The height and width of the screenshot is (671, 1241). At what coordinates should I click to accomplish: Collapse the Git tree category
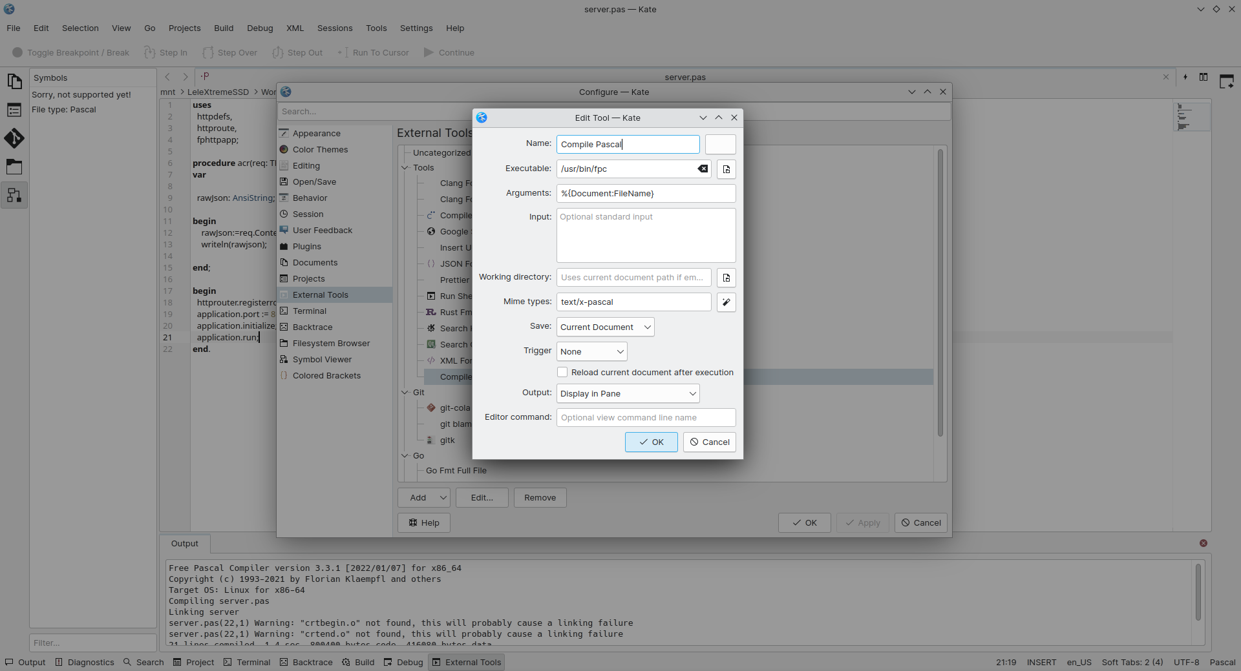[405, 393]
